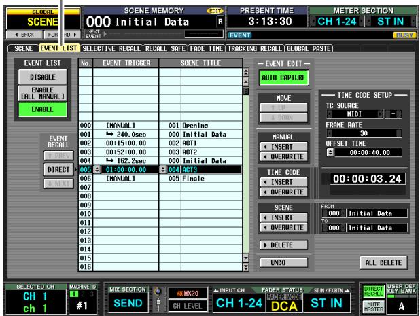Screen dimensions: 420x316
Task: Select event row 002 ACT1
Action: (x=160, y=143)
